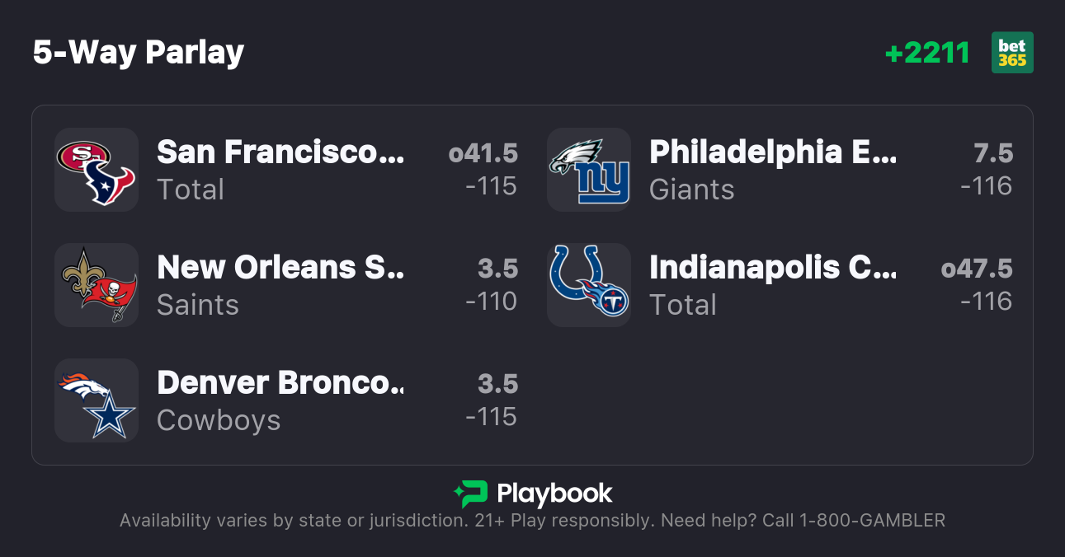Click the Cowboys 3.5 spread value
Image resolution: width=1065 pixels, height=557 pixels.
(497, 384)
